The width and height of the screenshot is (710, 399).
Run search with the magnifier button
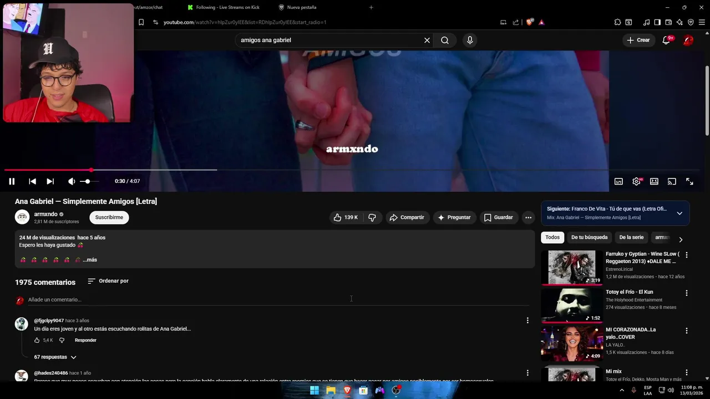(x=445, y=40)
